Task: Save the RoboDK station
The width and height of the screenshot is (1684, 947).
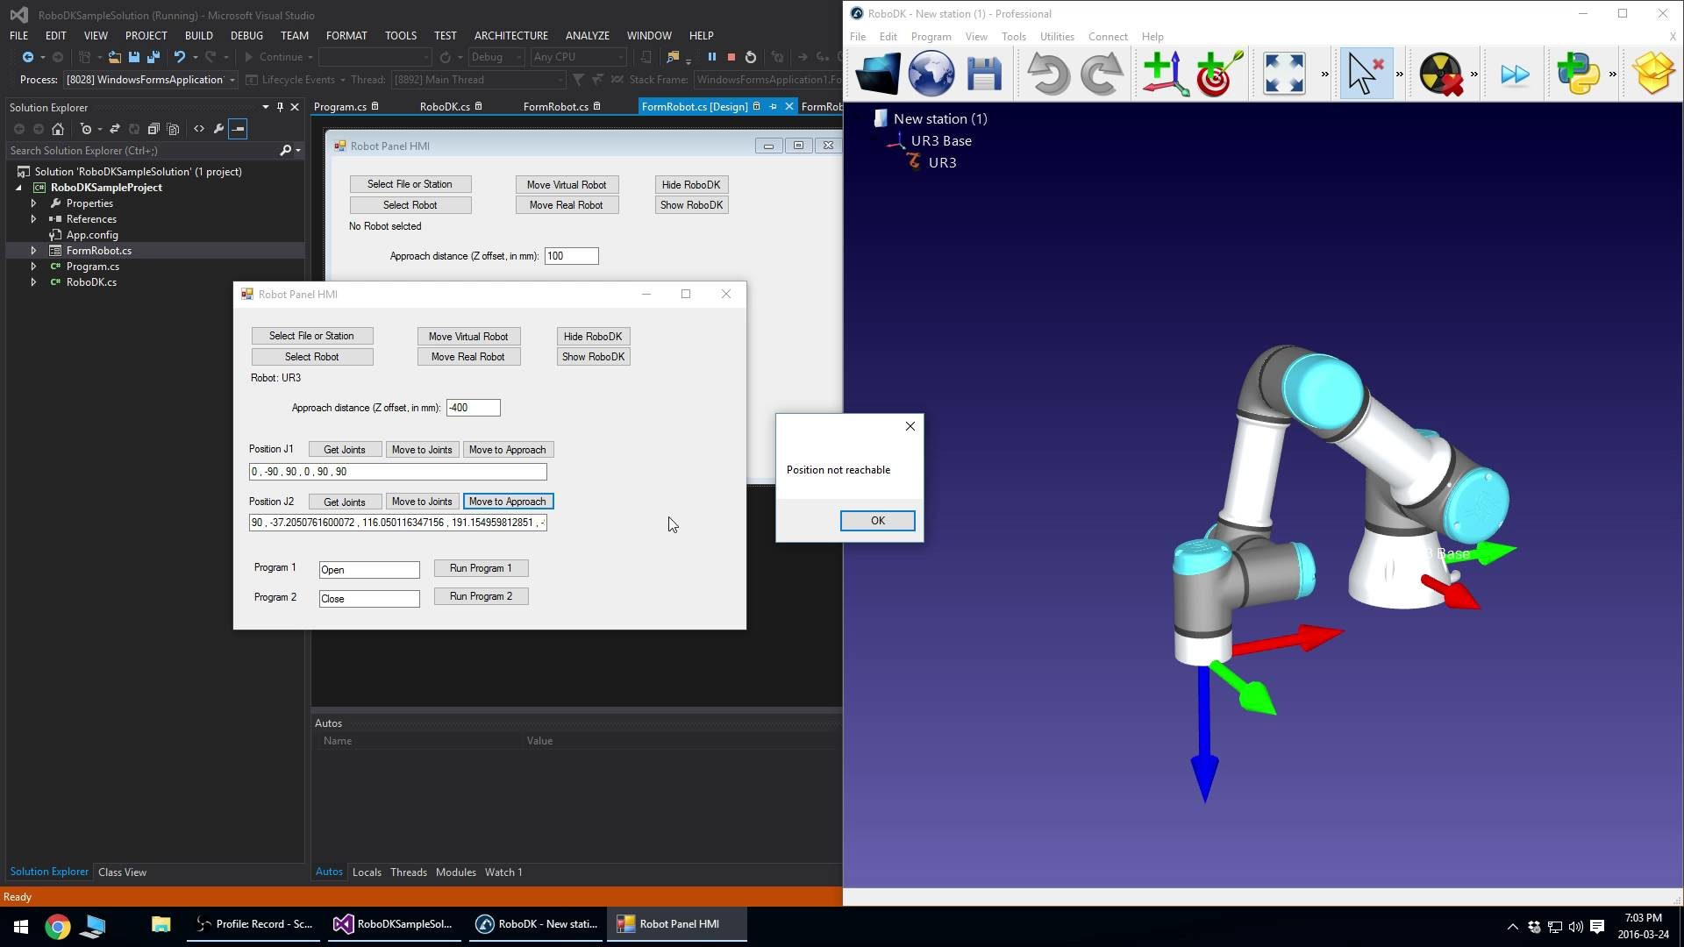Action: pos(983,74)
